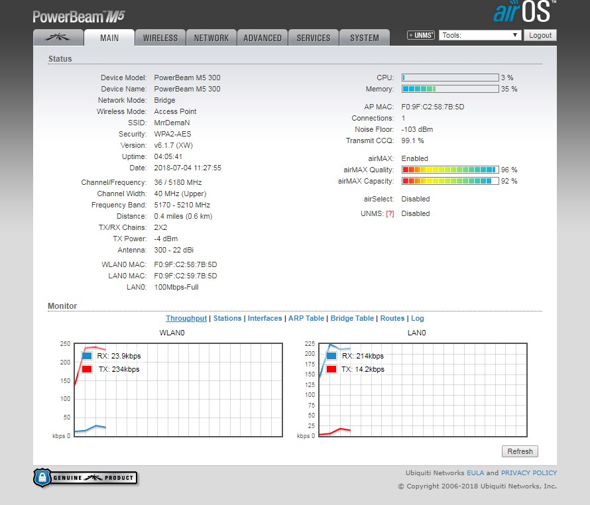Select the Frequency Band value 5170 - 5210 MHz
Image resolution: width=590 pixels, height=505 pixels.
coord(182,205)
